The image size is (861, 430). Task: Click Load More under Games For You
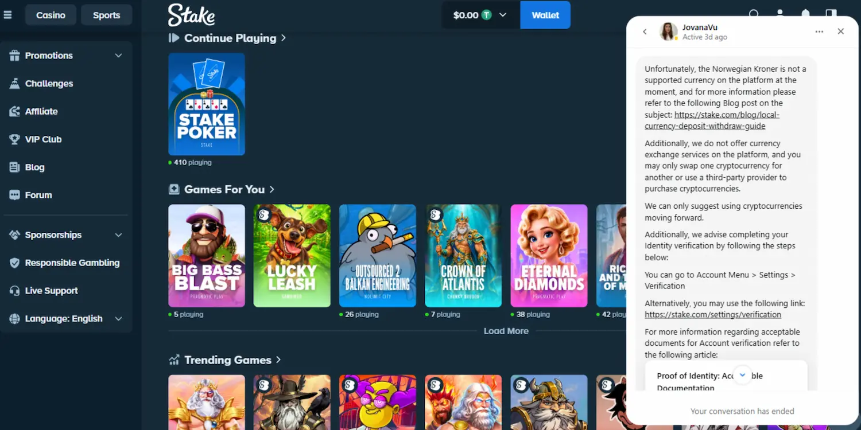click(506, 331)
